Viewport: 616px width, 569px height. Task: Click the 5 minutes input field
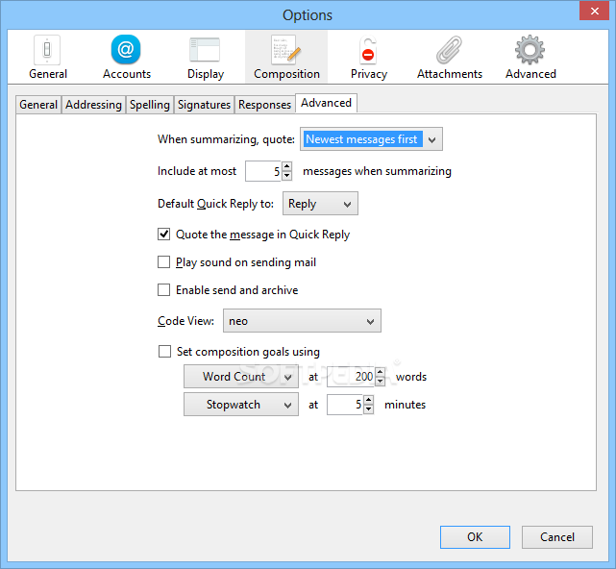pyautogui.click(x=345, y=405)
